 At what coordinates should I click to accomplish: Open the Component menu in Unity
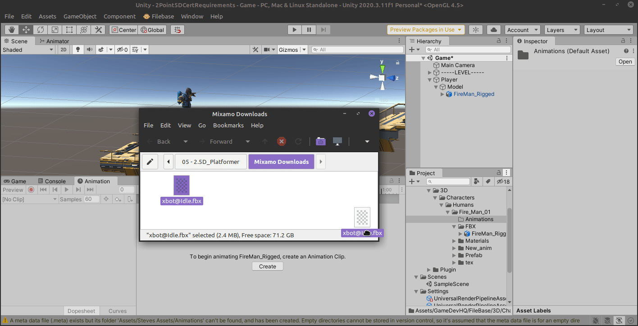coord(119,16)
